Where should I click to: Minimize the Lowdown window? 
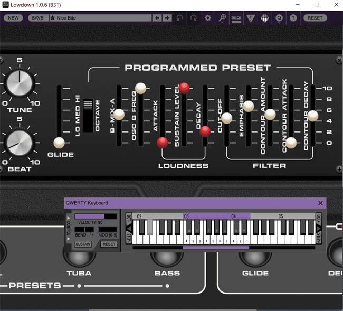298,5
